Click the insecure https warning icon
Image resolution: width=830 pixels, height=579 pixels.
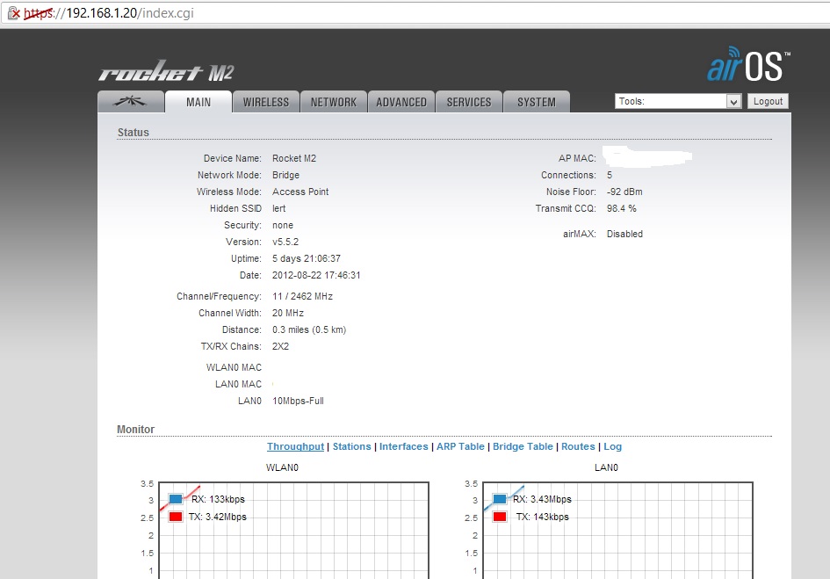pos(14,13)
